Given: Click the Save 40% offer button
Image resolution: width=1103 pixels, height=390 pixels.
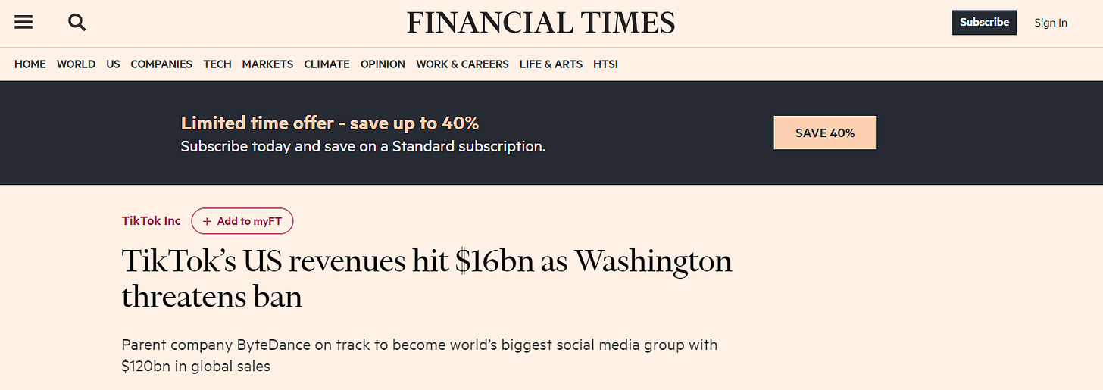Looking at the screenshot, I should [x=825, y=133].
